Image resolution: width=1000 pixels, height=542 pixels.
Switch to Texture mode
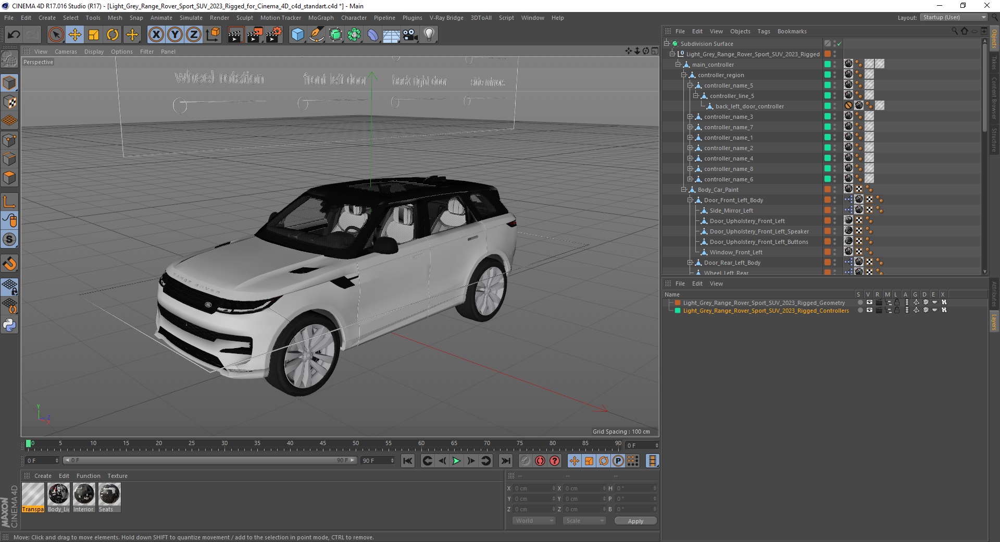pos(9,102)
